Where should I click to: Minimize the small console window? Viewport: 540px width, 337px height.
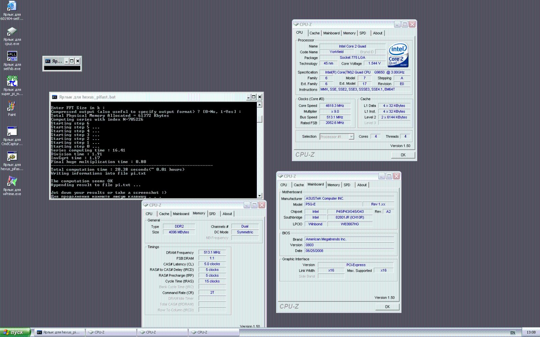[66, 61]
